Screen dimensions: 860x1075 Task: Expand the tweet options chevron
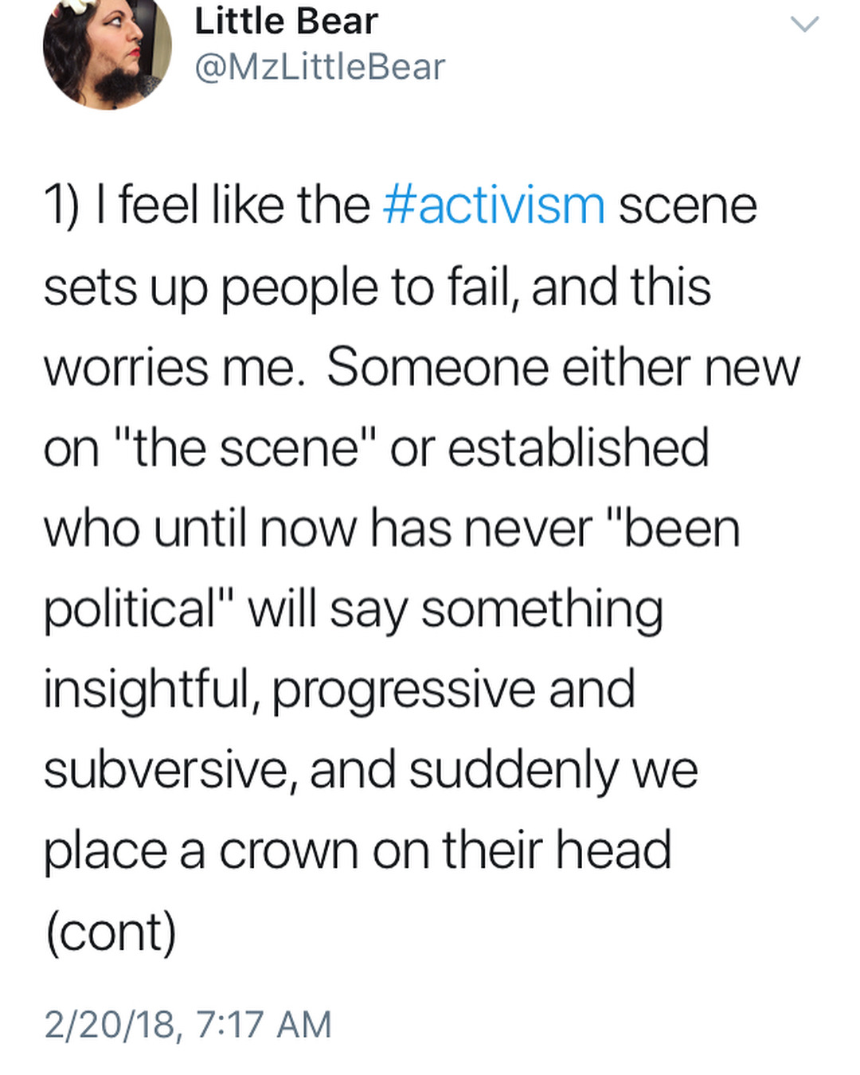pyautogui.click(x=804, y=25)
